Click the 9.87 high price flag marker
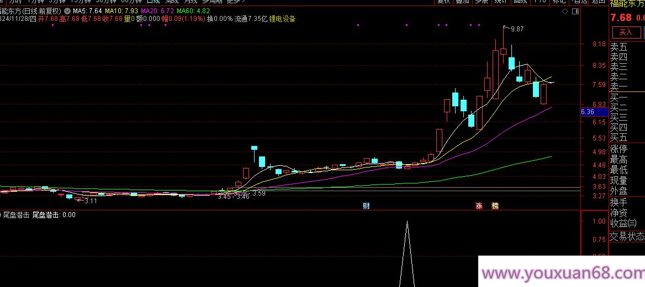 click(x=516, y=29)
